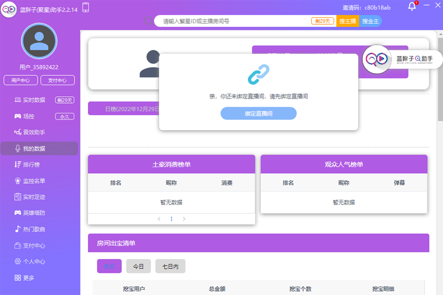Open 个人中心 gear item in sidebar
This screenshot has height=295, width=443.
pyautogui.click(x=33, y=262)
